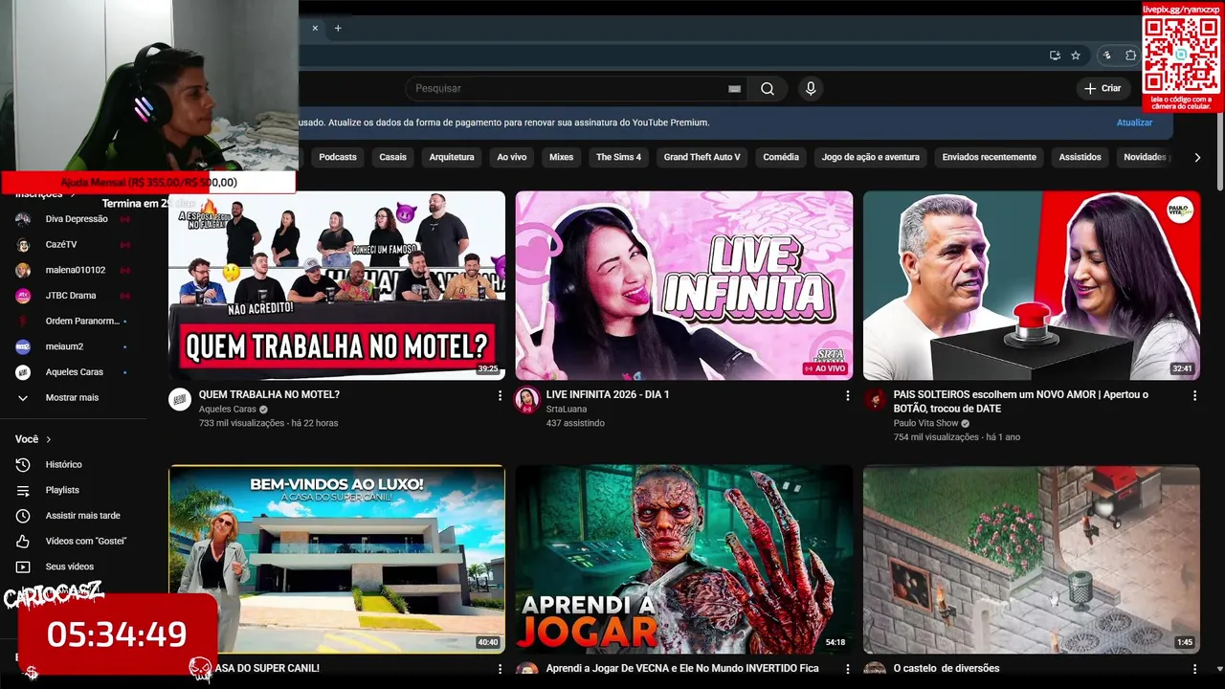The image size is (1225, 689).
Task: Open Aqueles Caras channel avatar under first video
Action: pyautogui.click(x=180, y=400)
